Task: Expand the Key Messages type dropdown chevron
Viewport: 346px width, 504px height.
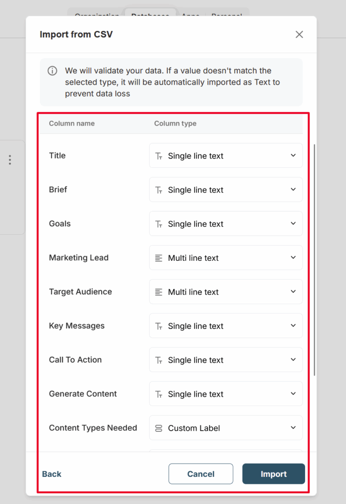Action: click(x=293, y=326)
